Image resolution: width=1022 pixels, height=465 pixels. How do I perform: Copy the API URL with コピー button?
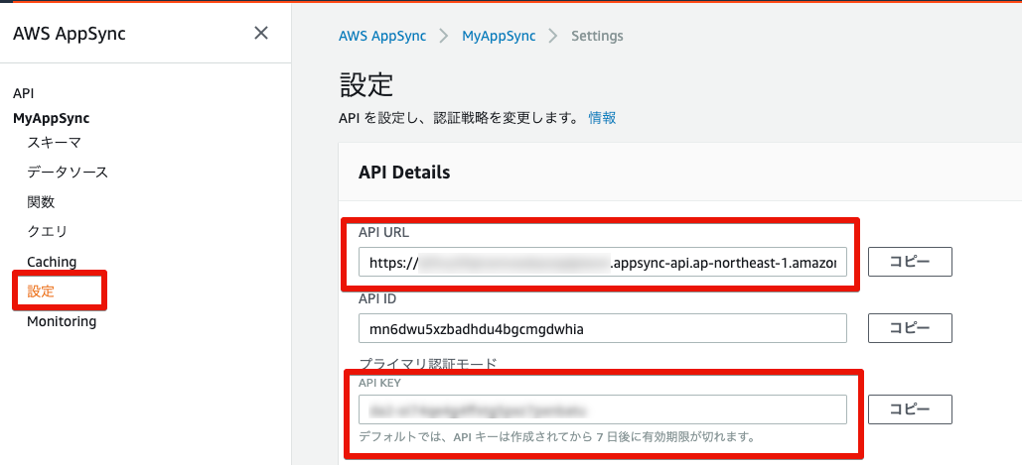point(910,262)
